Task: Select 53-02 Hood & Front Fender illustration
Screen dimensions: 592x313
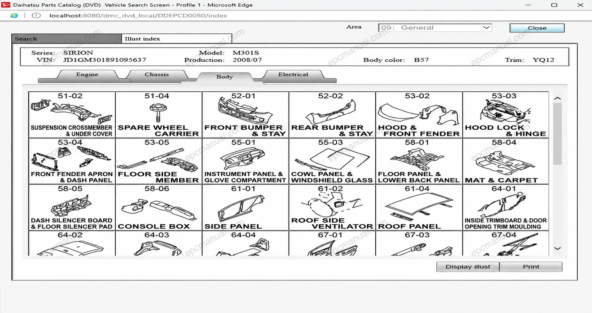Action: [419, 115]
